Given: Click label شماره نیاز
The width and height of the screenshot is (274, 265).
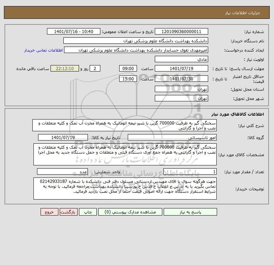Looking at the screenshot, I should [x=254, y=32].
